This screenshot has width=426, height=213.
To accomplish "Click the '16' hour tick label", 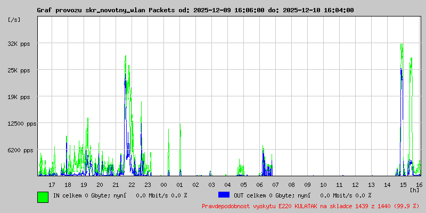I will (x=419, y=185).
